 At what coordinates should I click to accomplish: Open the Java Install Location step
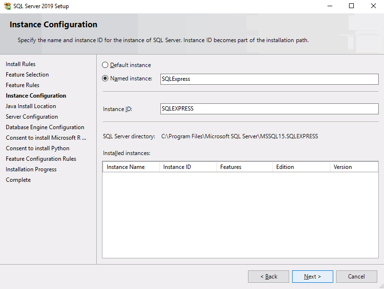tap(31, 106)
